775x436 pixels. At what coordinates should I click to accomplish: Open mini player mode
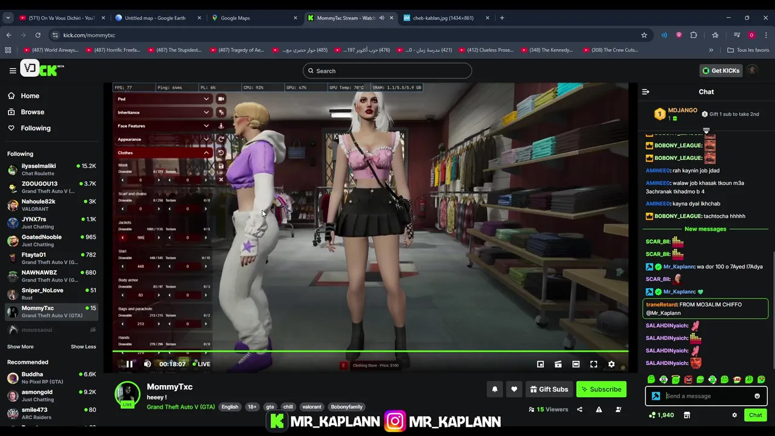(540, 364)
